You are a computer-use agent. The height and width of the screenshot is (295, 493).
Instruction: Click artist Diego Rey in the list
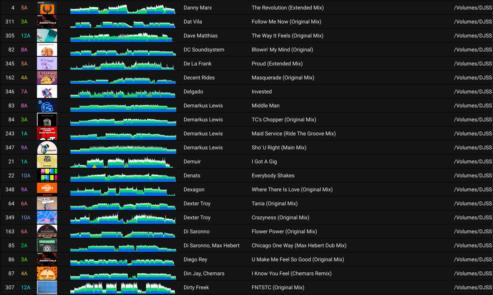195,260
